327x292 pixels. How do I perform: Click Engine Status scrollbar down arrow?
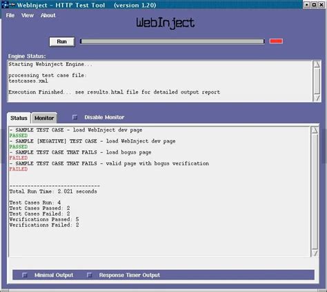[x=317, y=98]
